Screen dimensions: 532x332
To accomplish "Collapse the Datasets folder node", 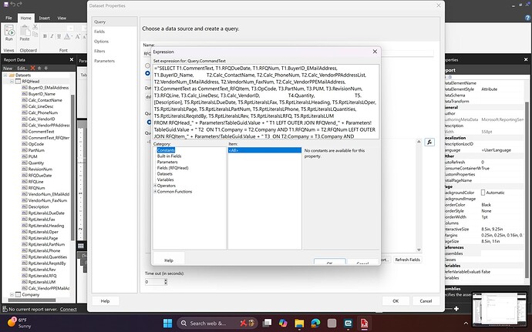I will [5, 75].
